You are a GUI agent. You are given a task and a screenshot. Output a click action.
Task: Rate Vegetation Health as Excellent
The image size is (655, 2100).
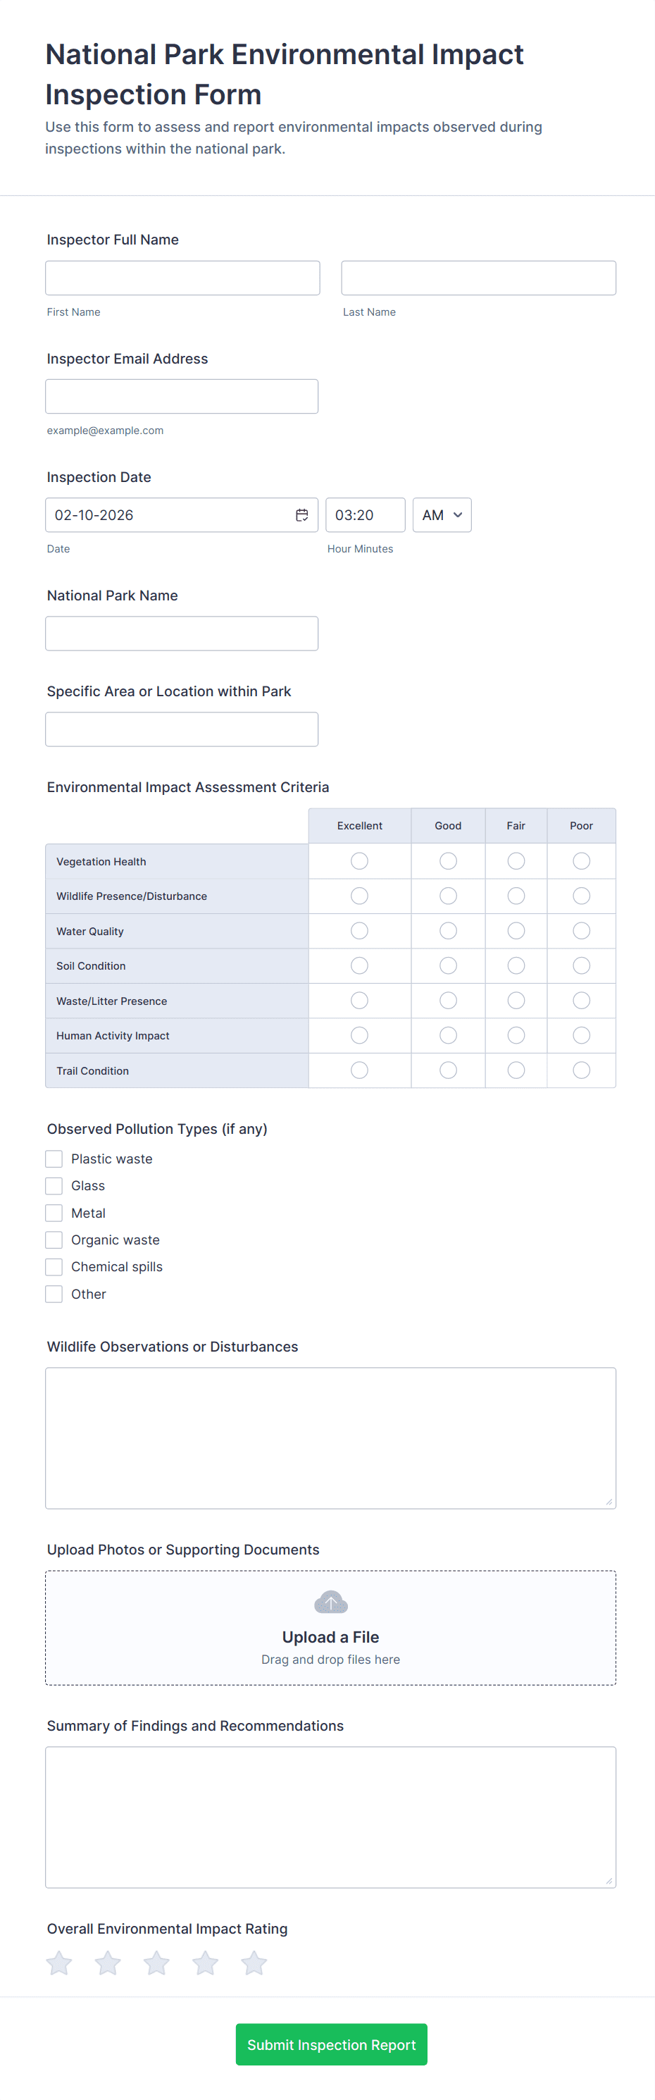tap(359, 861)
